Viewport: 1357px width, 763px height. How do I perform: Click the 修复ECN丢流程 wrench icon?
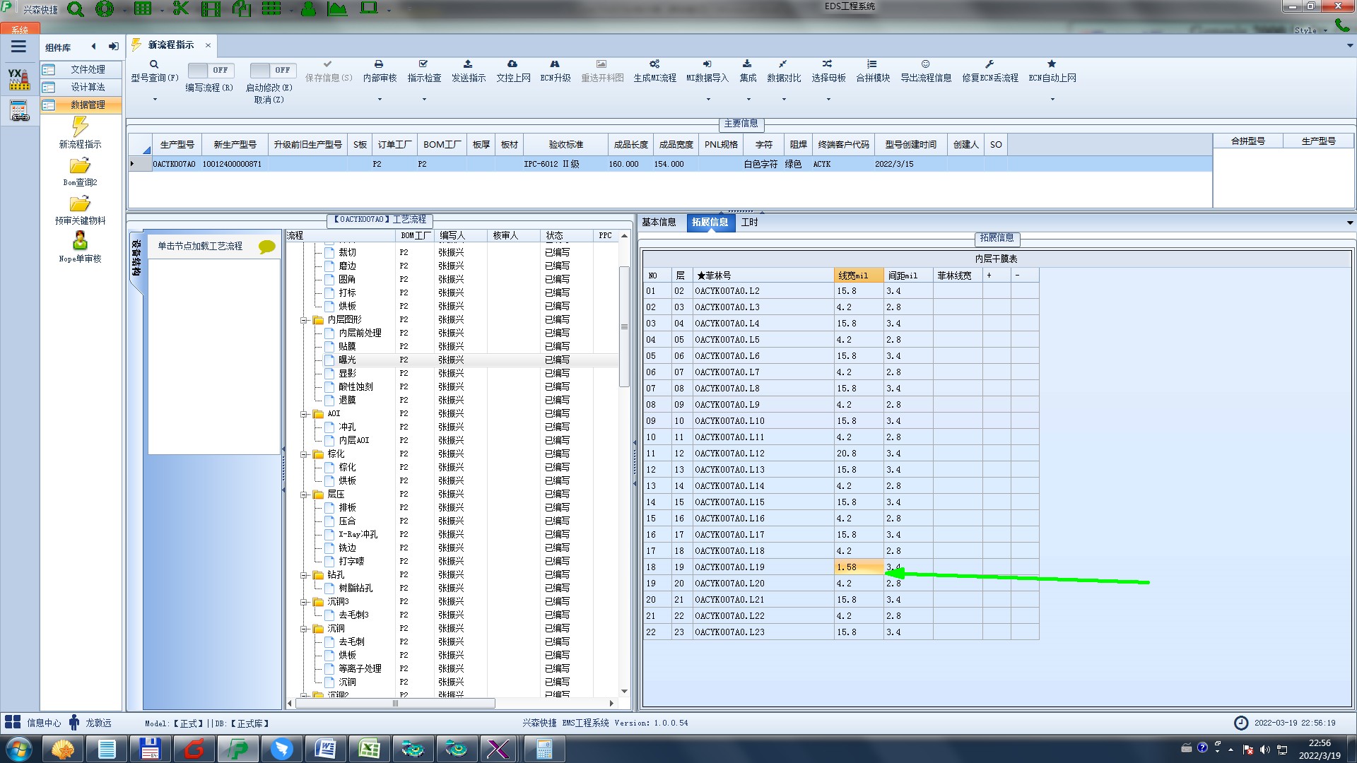click(989, 64)
